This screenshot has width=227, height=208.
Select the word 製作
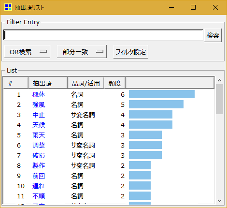coord(39,165)
